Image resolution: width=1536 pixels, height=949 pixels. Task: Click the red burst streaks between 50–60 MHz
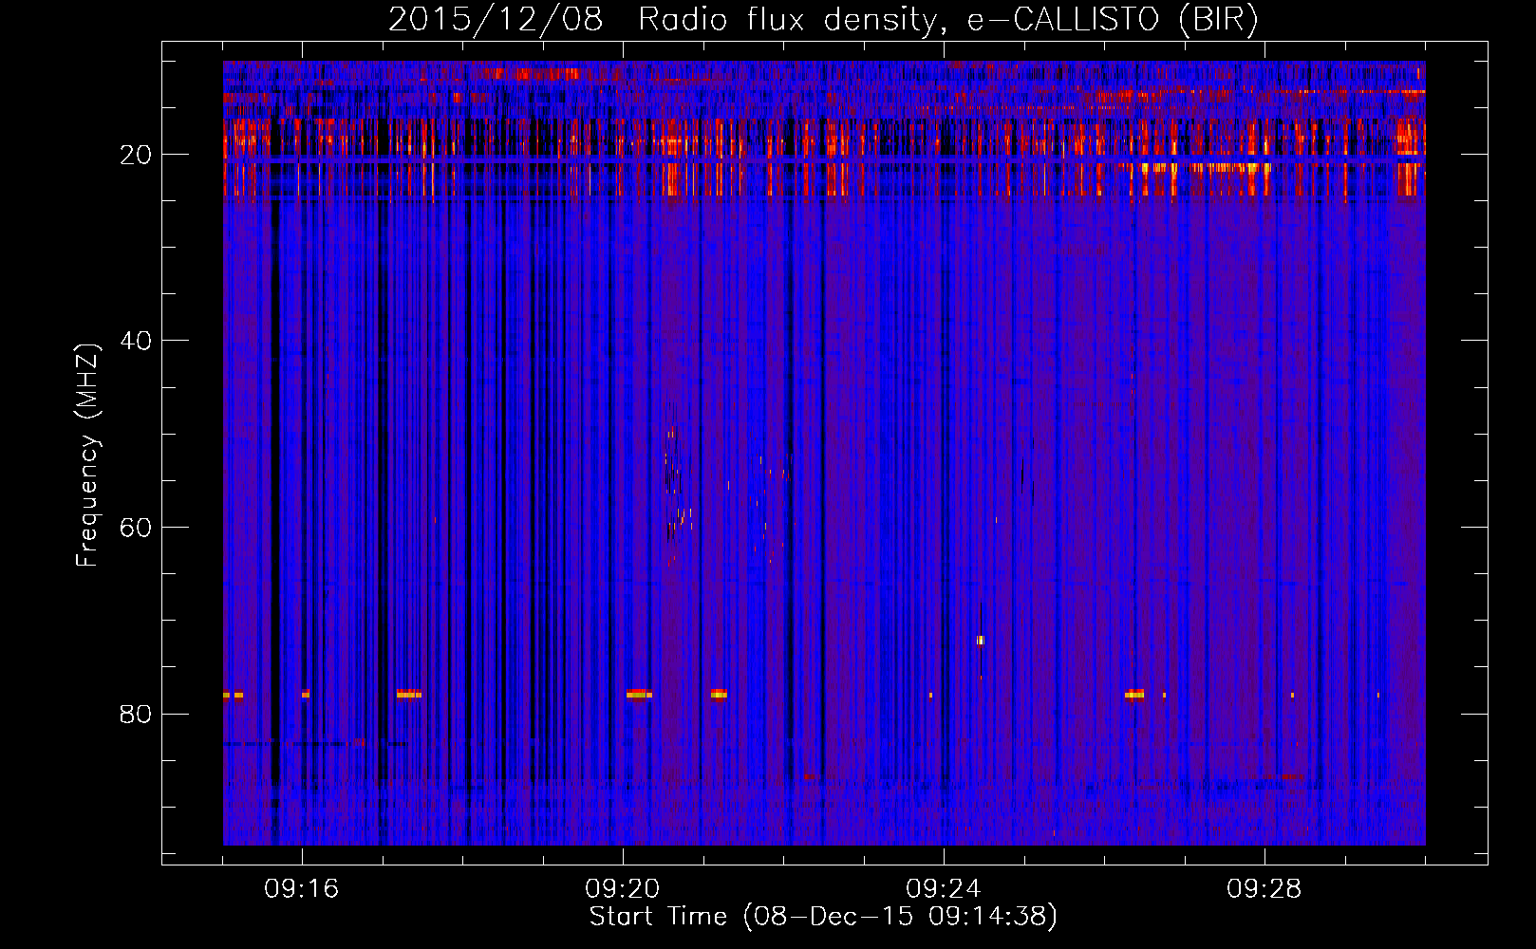(676, 493)
